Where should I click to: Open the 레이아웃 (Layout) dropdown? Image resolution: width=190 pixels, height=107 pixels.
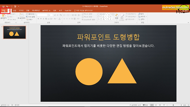(31, 14)
